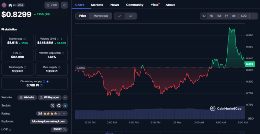Enable LOG scale on chart

click(x=244, y=16)
